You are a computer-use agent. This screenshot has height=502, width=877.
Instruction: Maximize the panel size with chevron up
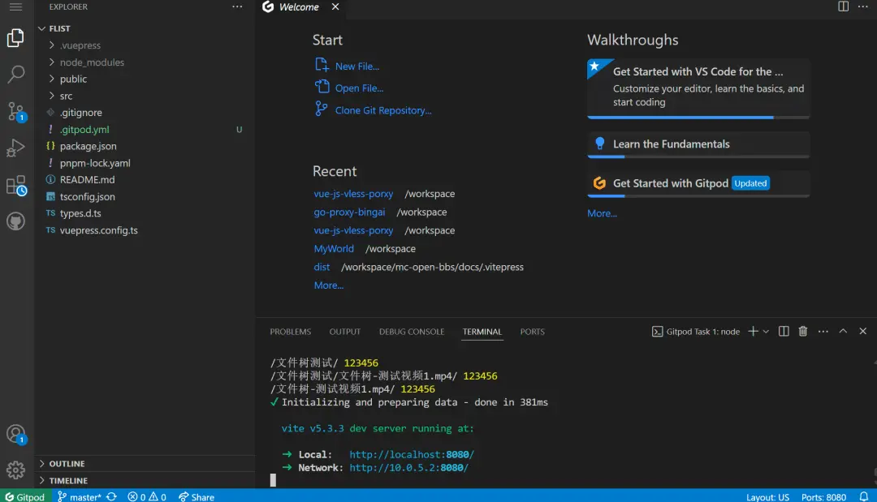point(843,332)
